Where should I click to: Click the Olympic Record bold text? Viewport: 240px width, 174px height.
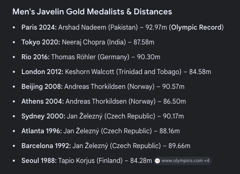(196, 28)
